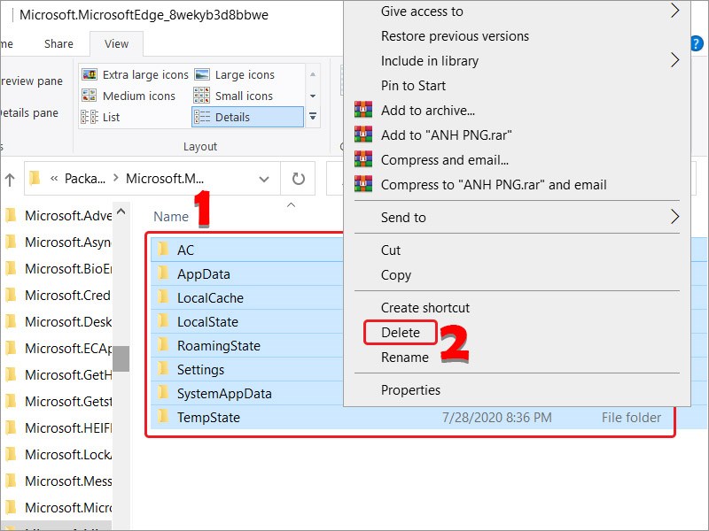Choose Compress to "ANH PNG.rar" and email
709x531 pixels.
pyautogui.click(x=494, y=185)
